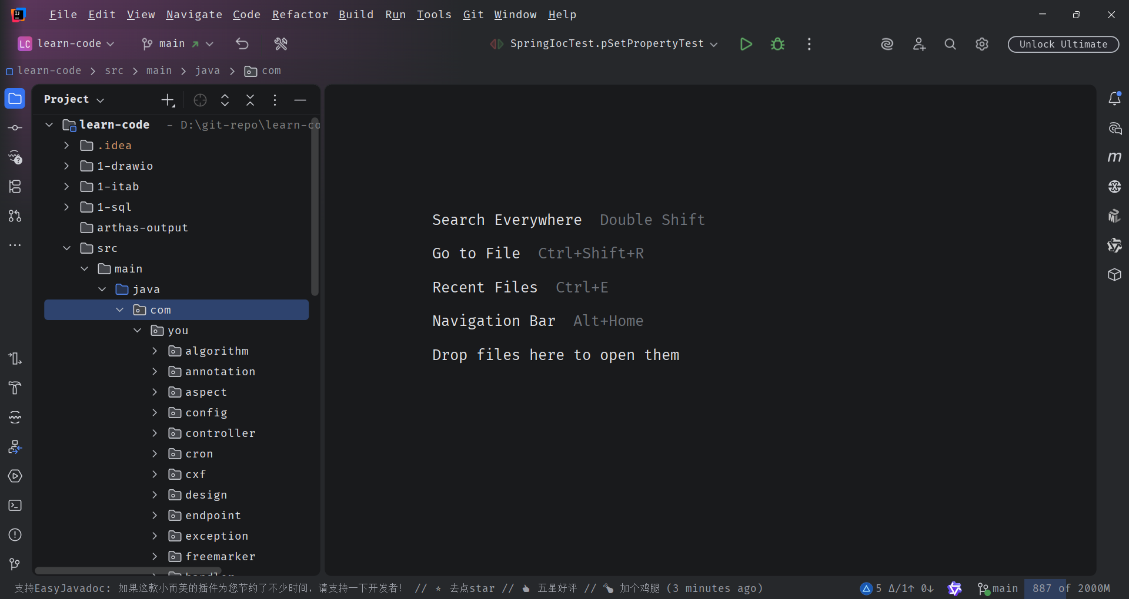
Task: Open the Problems tool window
Action: pyautogui.click(x=15, y=535)
